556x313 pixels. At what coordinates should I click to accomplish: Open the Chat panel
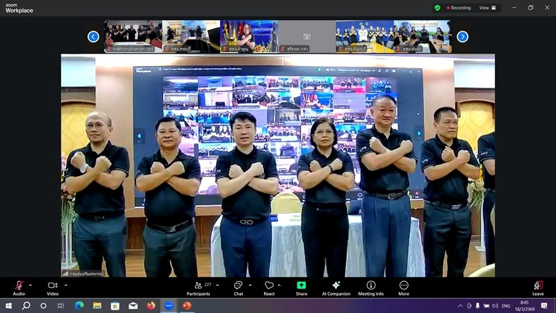(x=238, y=286)
